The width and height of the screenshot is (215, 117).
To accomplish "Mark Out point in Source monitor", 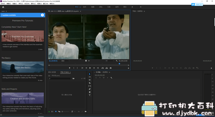I will [77, 68].
